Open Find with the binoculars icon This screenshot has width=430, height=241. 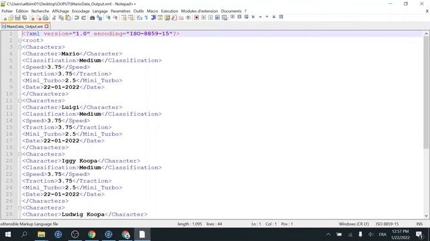pyautogui.click(x=93, y=18)
